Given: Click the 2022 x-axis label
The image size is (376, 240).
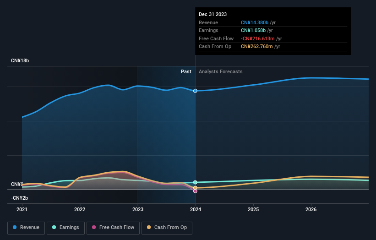Looking at the screenshot, I should (80, 209).
